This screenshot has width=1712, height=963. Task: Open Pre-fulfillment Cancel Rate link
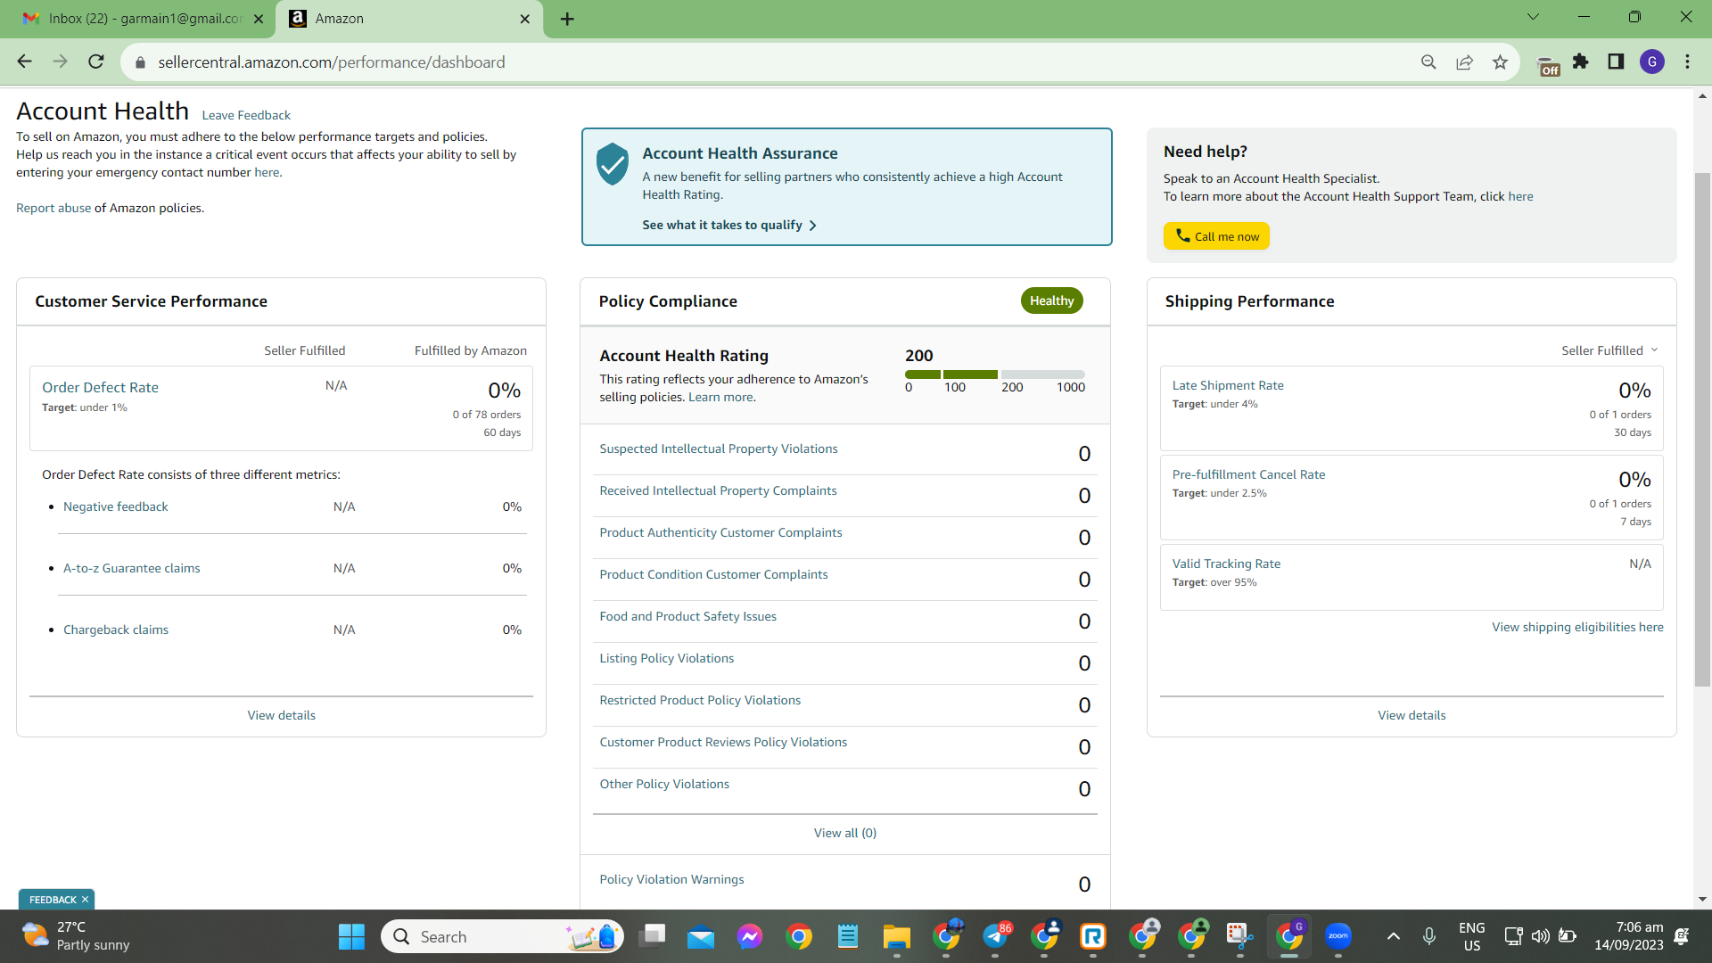pos(1248,474)
